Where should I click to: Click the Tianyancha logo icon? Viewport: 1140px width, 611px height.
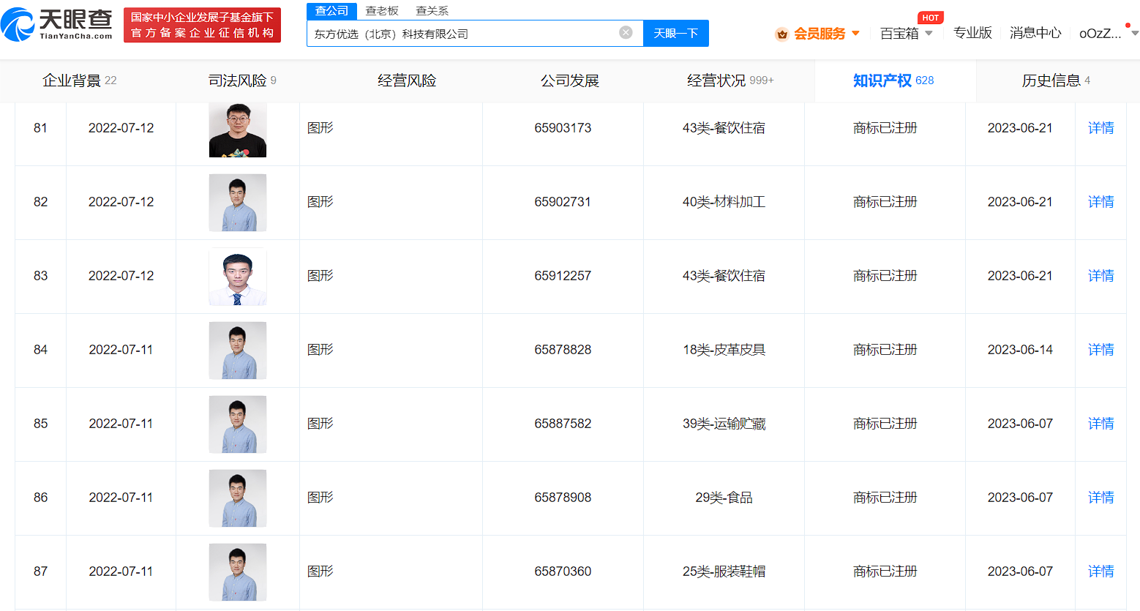click(x=20, y=23)
